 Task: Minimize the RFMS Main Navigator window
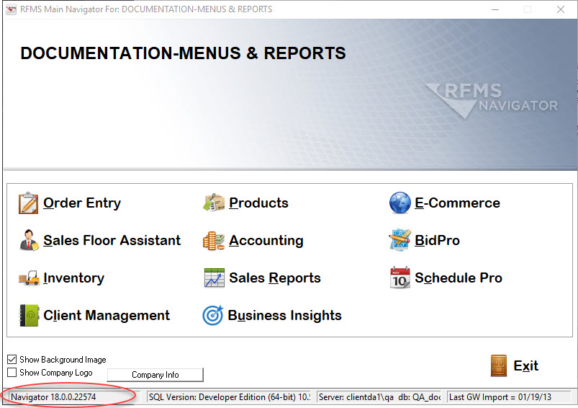click(495, 9)
